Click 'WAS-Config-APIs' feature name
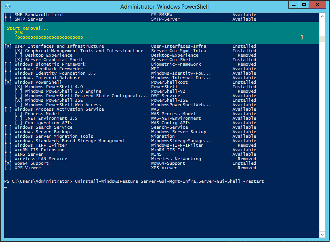 point(171,123)
